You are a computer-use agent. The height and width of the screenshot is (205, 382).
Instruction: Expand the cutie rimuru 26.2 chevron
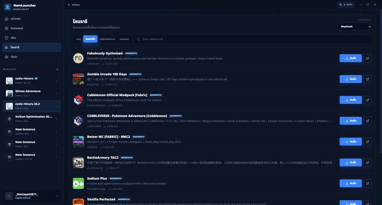(56, 106)
